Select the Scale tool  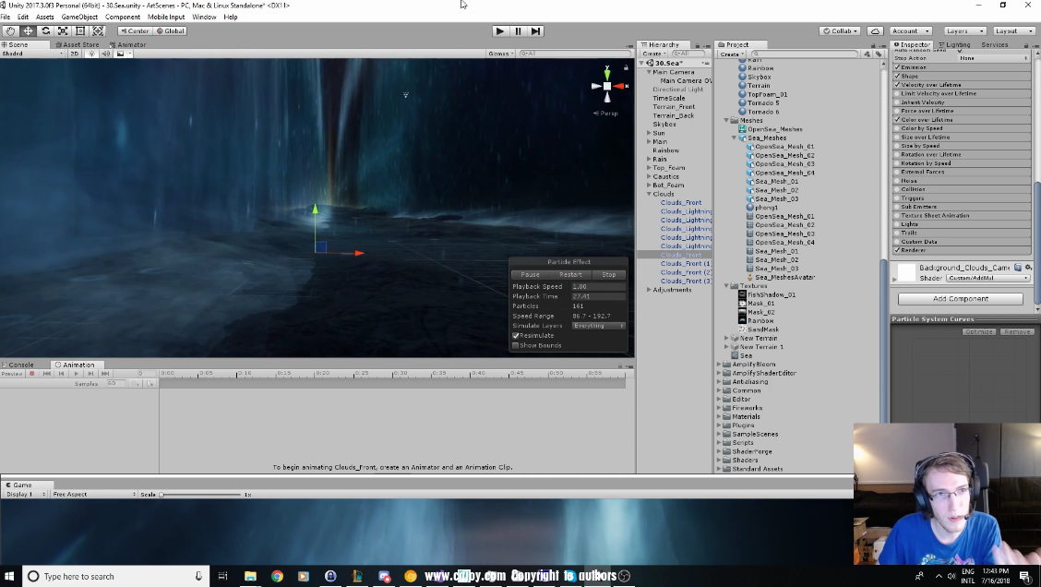point(63,30)
